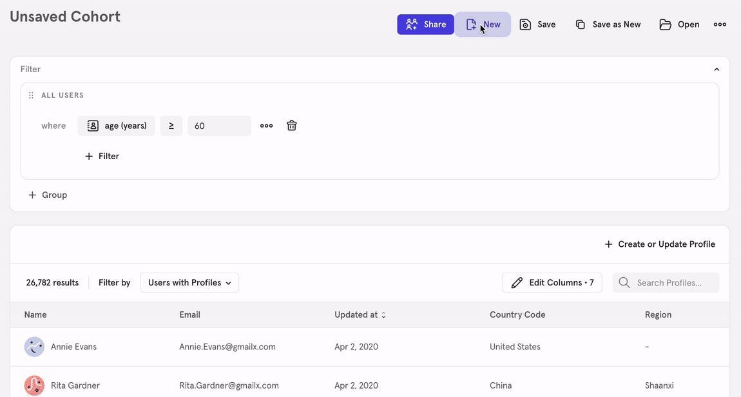Collapse the Filter section with the chevron

tap(717, 69)
